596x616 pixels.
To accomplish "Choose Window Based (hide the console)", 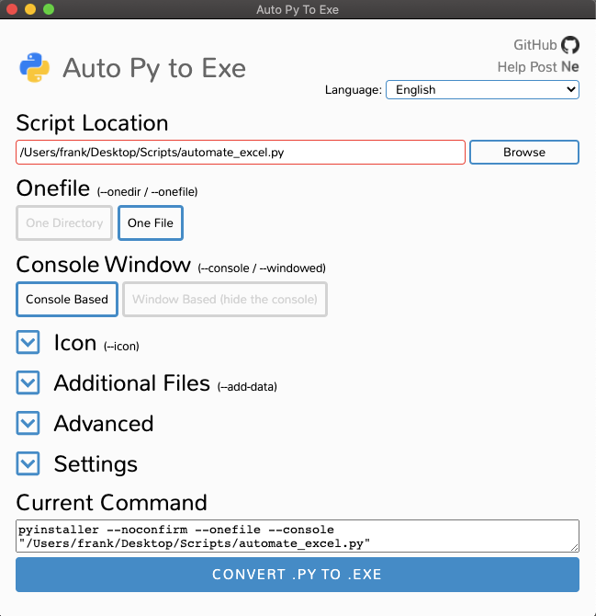I will click(225, 299).
